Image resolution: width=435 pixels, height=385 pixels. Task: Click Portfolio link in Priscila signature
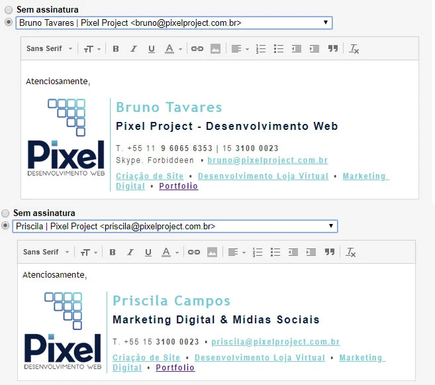[175, 368]
